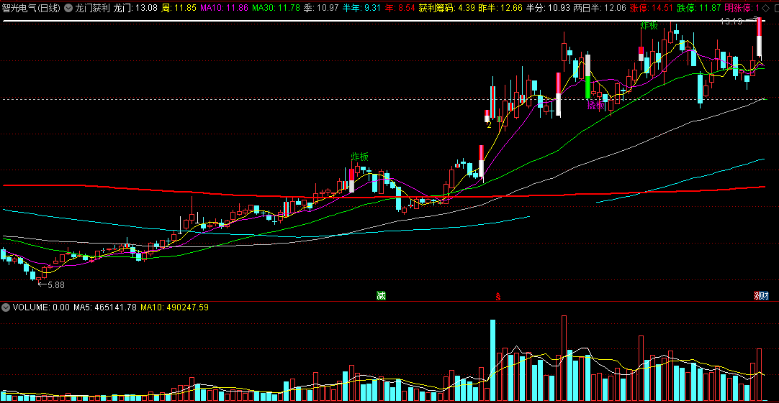Image resolution: width=779 pixels, height=403 pixels.
Task: Click the 季: 10.97 value
Action: (x=321, y=8)
